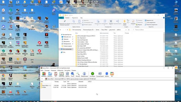
Task: Click the Поиск magnifier icon in WinRAR
Action: click(x=72, y=74)
